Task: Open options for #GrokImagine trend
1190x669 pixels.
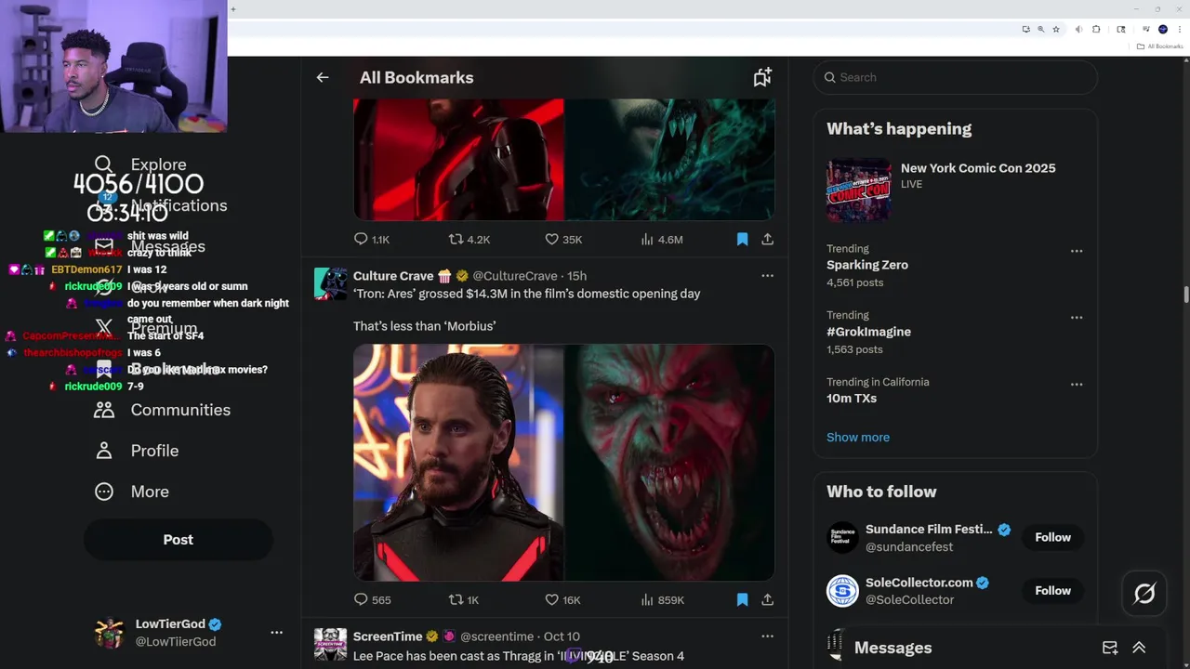Action: pos(1077,318)
